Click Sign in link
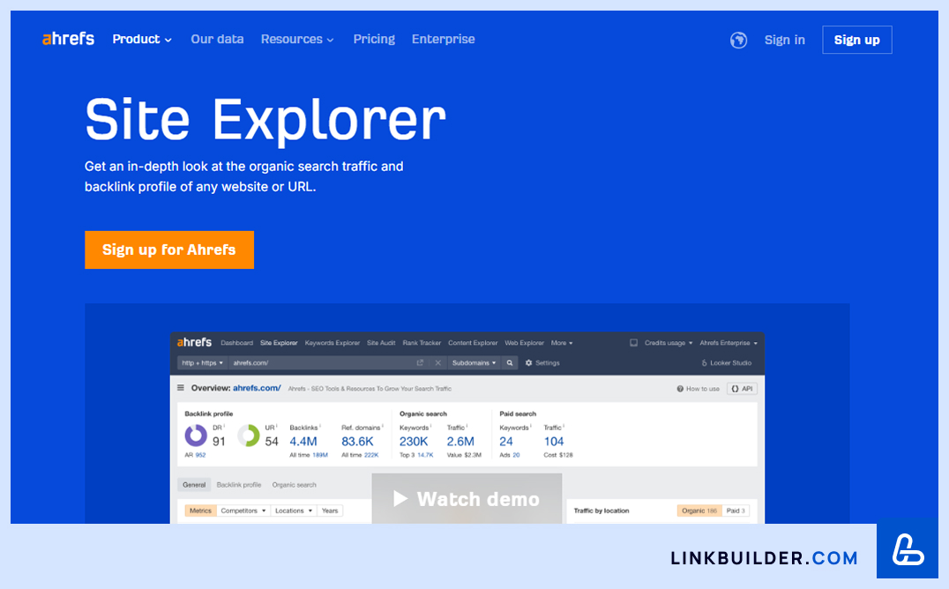 [784, 40]
